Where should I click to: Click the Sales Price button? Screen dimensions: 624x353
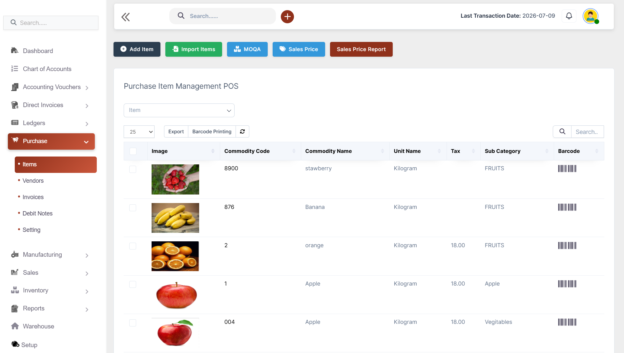point(299,49)
